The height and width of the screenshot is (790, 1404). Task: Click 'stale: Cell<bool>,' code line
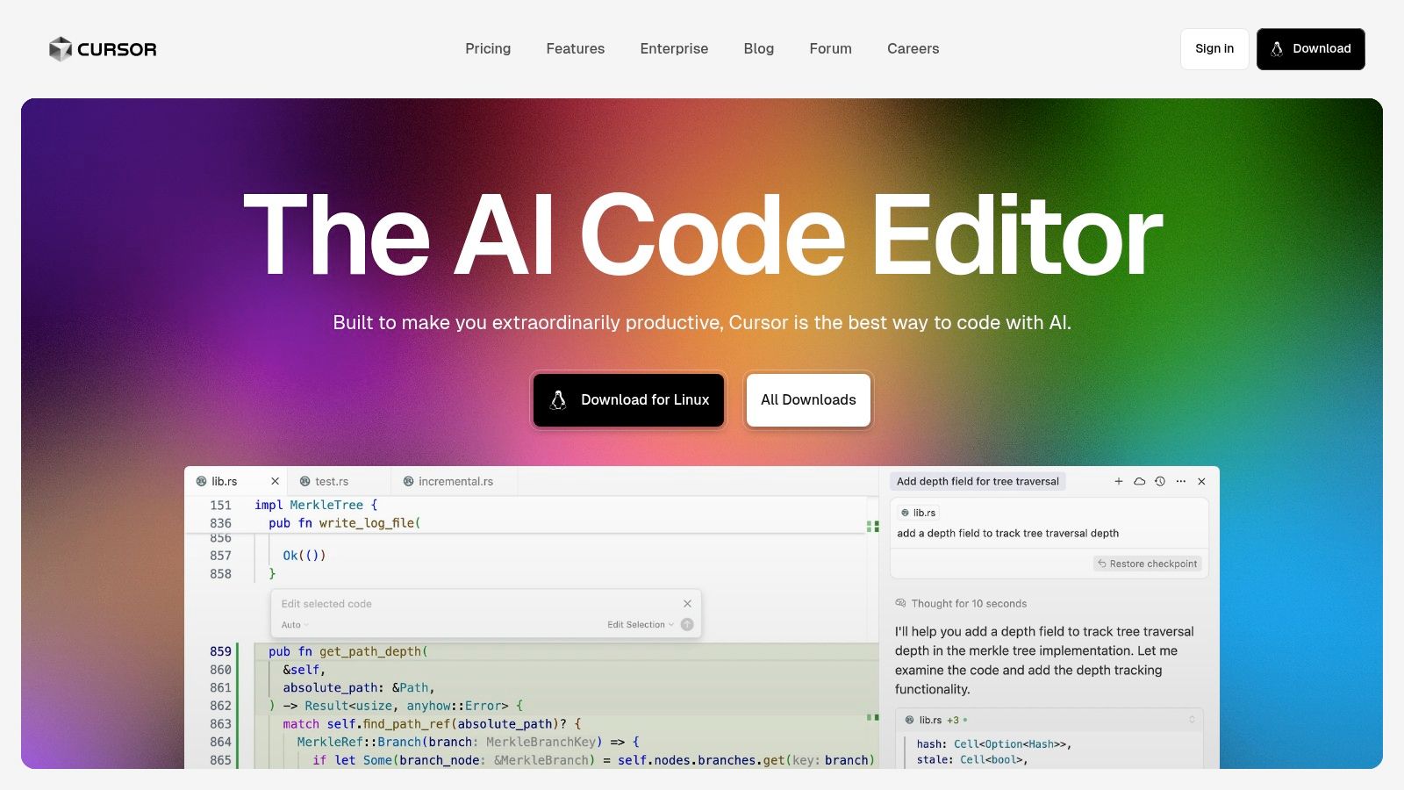tap(972, 760)
